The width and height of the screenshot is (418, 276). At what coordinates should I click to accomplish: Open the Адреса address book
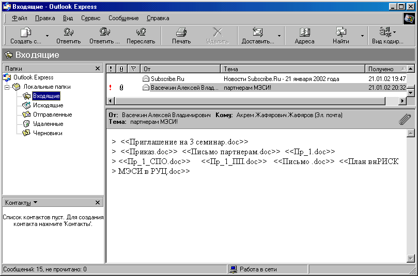coord(304,36)
